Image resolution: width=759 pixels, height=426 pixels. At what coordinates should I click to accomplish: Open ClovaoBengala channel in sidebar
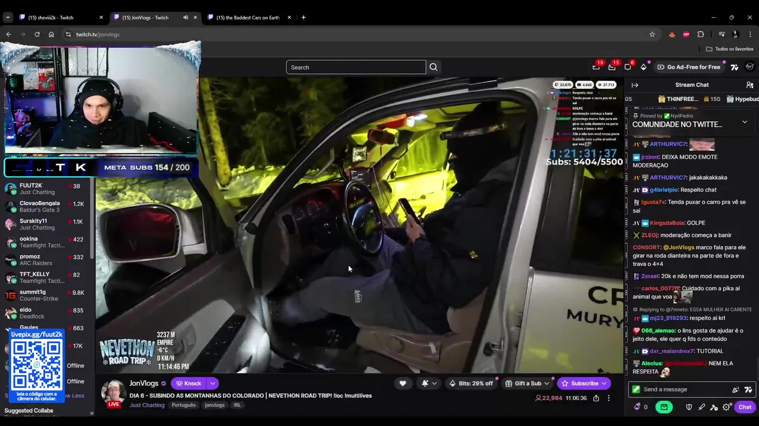[46, 206]
